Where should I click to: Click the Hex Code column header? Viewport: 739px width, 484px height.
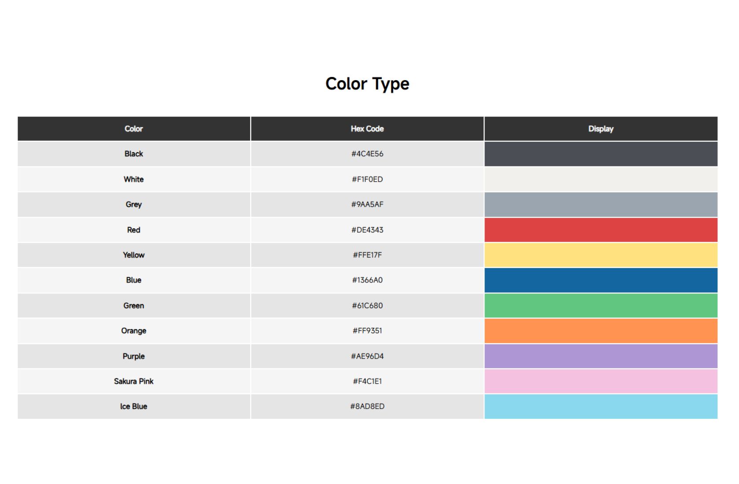pos(367,129)
